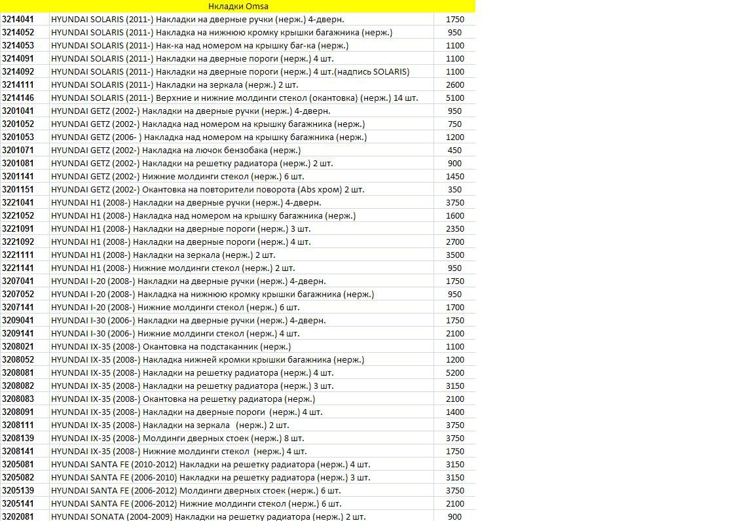Screen dimensions: 738x521
Task: Click SOLARIS door sills 'надпись SOLARIS' description
Action: [x=230, y=72]
